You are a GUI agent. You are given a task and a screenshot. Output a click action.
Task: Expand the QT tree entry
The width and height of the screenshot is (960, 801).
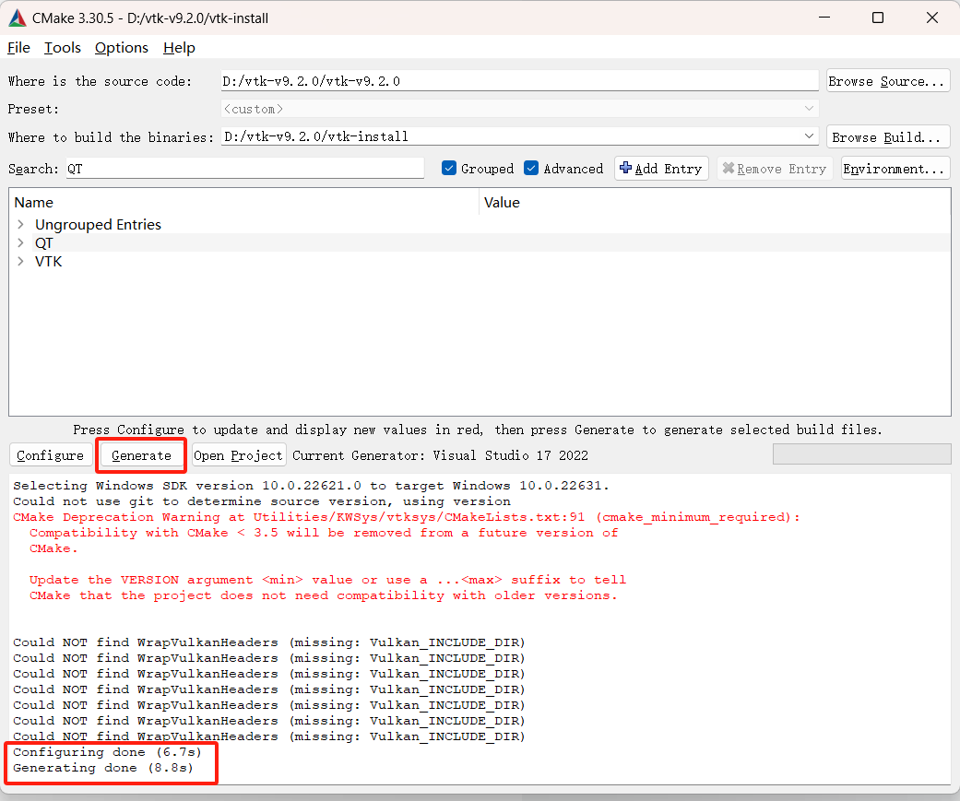click(20, 242)
